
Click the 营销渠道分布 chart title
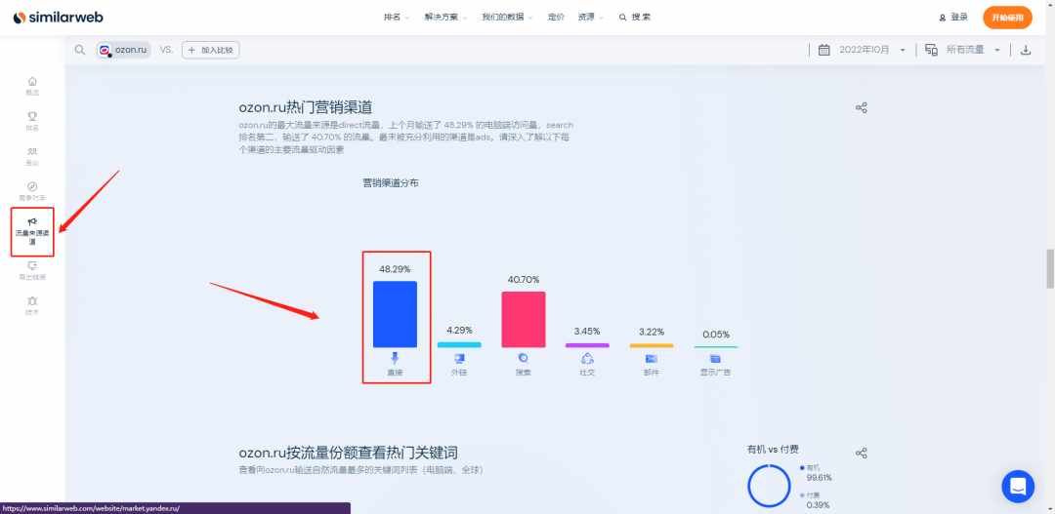point(390,182)
